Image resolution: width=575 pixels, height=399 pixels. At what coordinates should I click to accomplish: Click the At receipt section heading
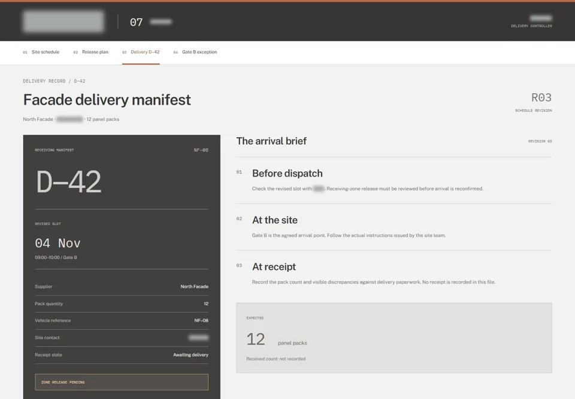(274, 267)
